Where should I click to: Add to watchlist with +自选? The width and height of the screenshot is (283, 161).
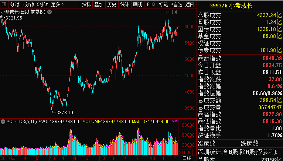177,5
